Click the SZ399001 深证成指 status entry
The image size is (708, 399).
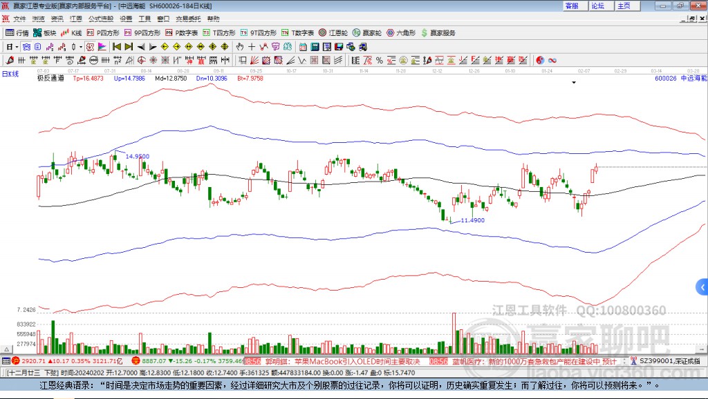coord(669,361)
